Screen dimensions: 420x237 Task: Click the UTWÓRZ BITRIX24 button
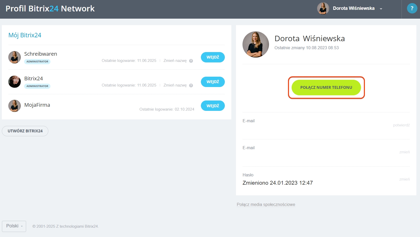coord(25,131)
